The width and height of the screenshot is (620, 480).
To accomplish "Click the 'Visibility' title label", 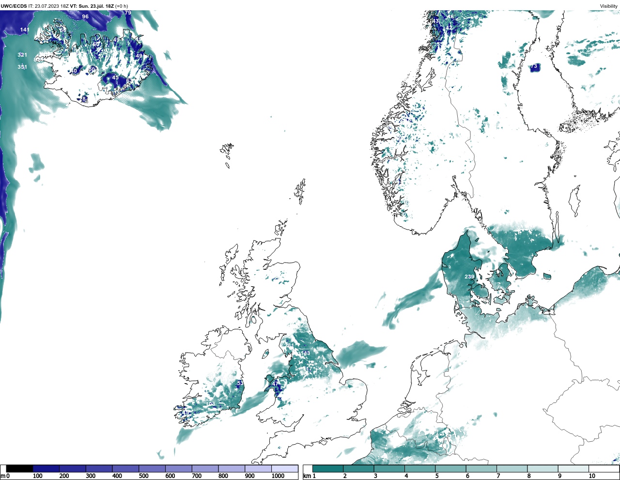I will point(609,6).
